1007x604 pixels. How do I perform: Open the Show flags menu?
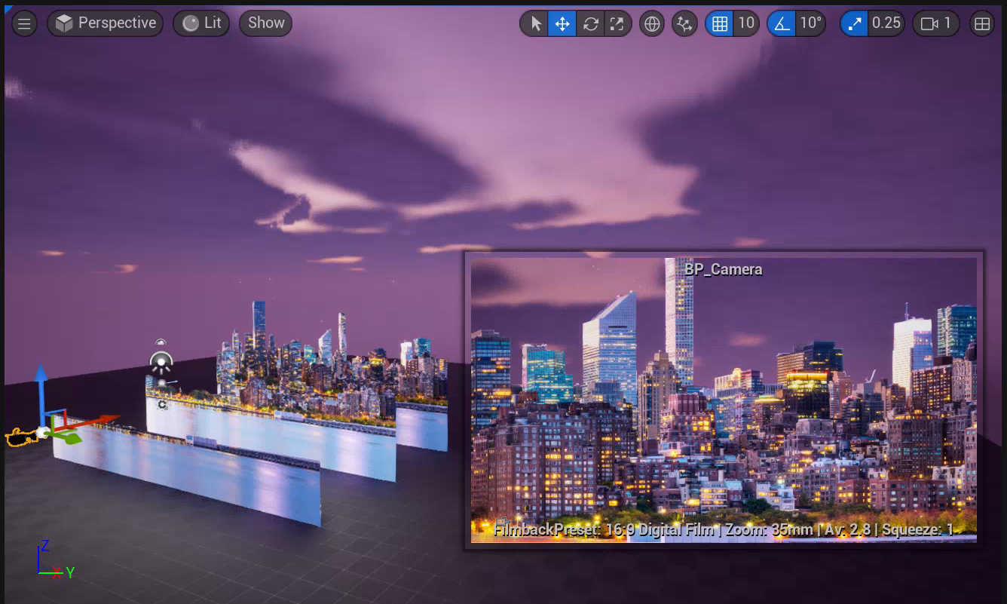(265, 23)
